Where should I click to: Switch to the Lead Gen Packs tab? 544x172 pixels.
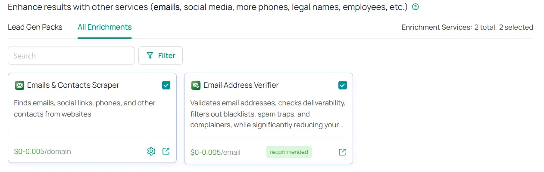click(x=35, y=27)
